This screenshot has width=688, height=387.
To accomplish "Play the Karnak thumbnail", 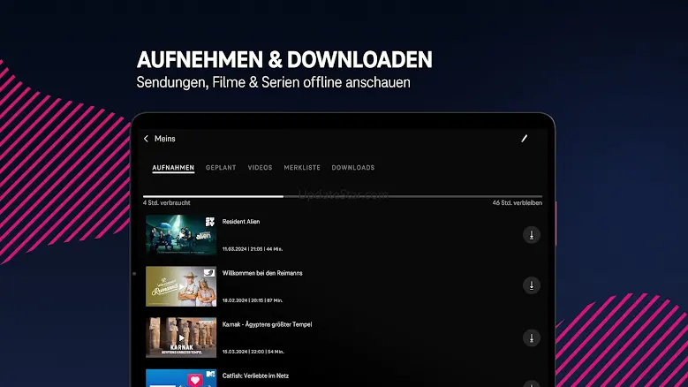I will point(181,338).
